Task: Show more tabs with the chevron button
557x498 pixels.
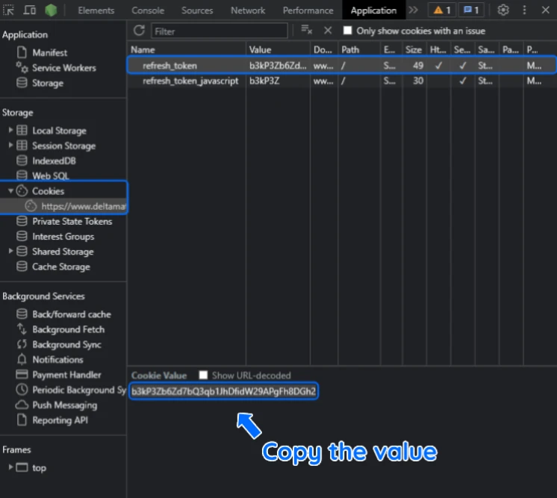Action: coord(413,10)
